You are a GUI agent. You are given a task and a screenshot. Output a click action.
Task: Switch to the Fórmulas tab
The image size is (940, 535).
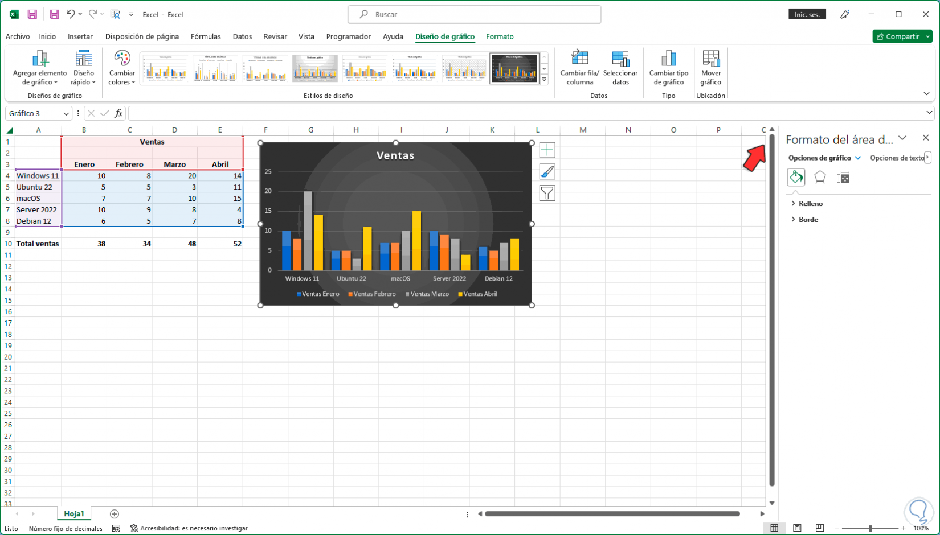(x=206, y=36)
